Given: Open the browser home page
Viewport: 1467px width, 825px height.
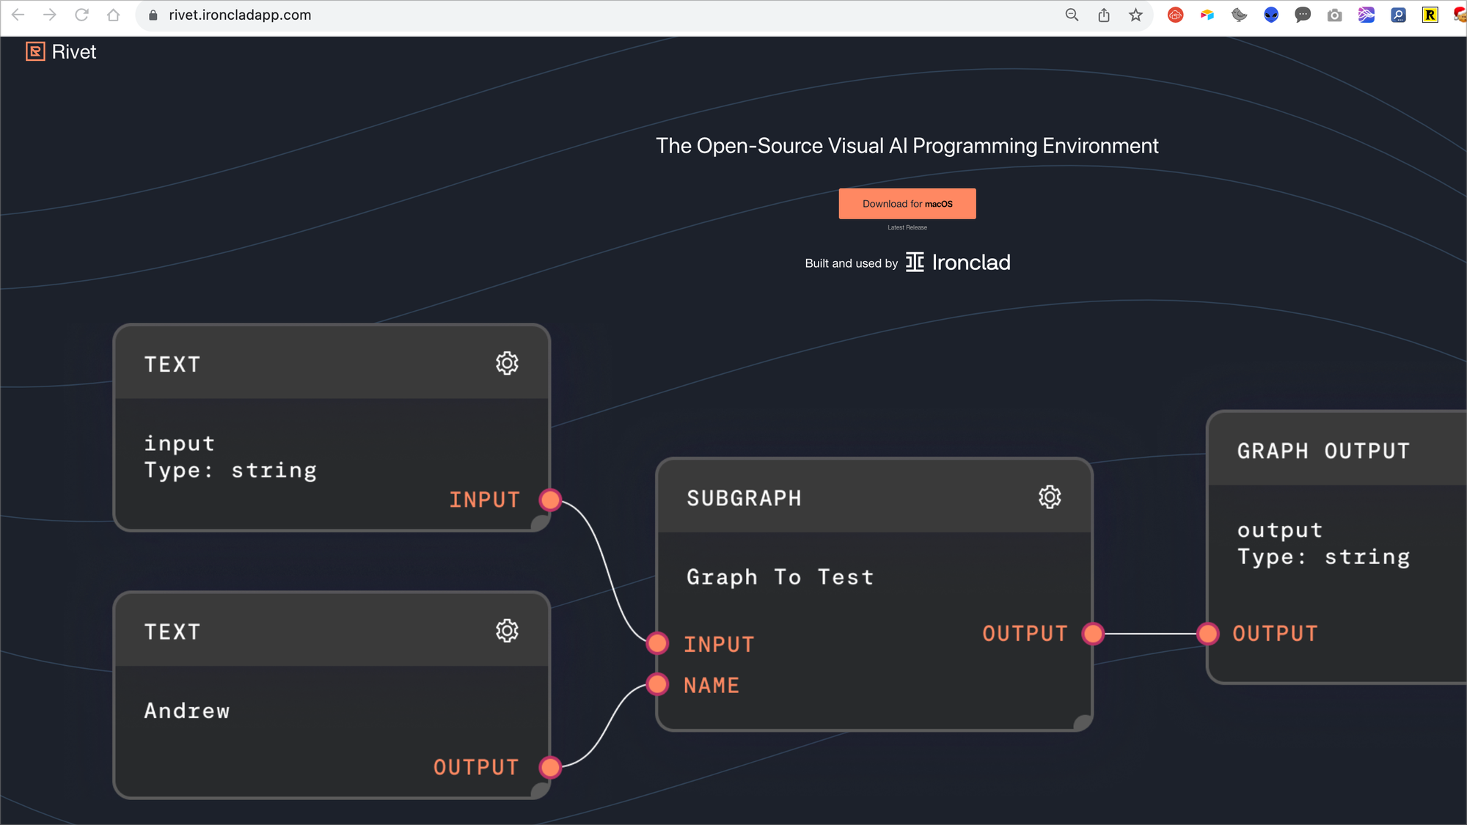Looking at the screenshot, I should coord(113,15).
